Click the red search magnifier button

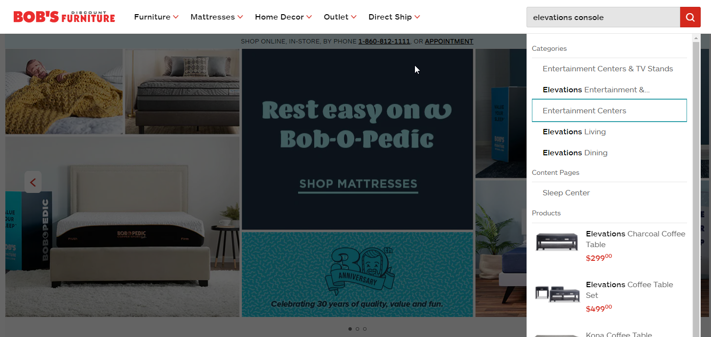click(x=690, y=17)
